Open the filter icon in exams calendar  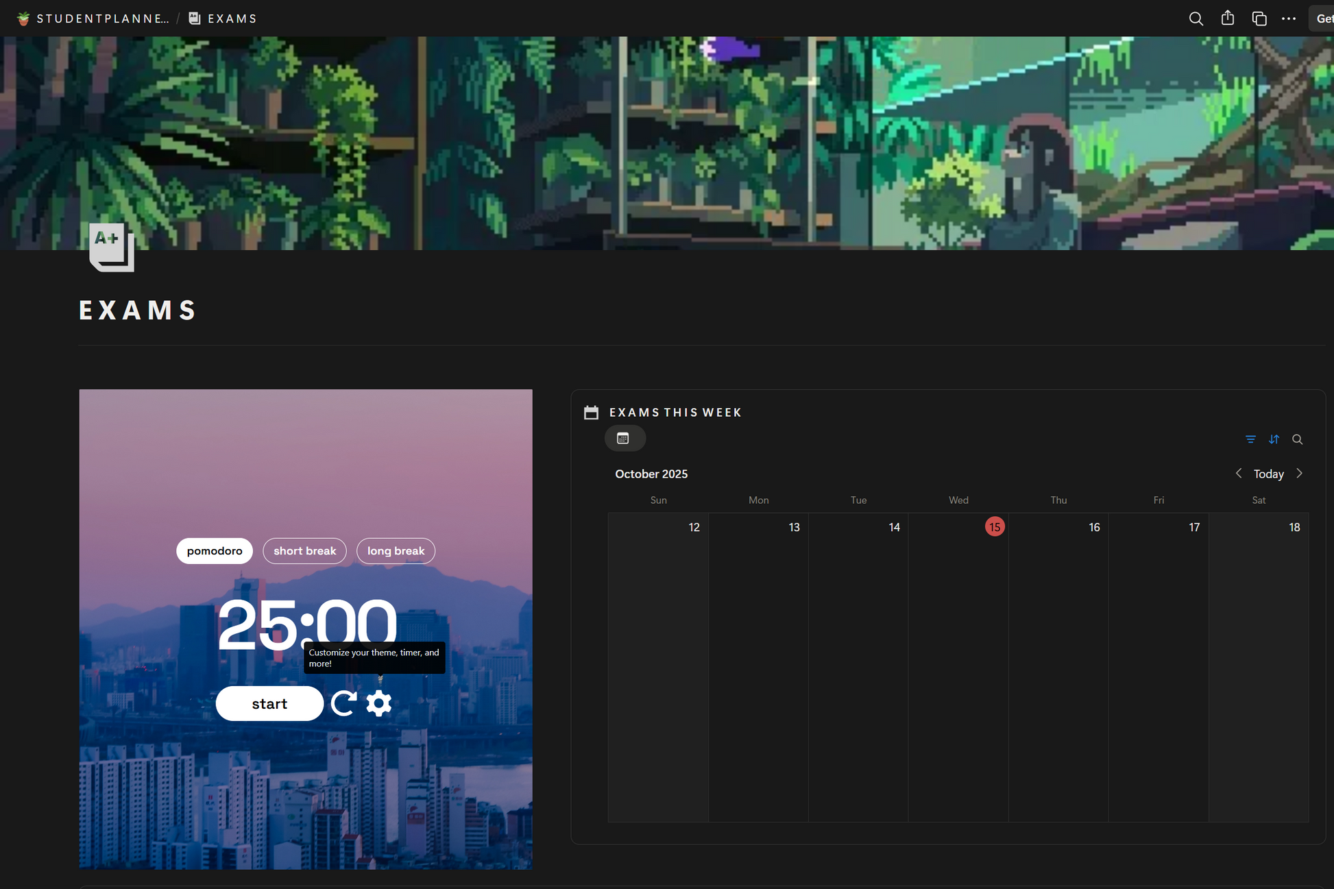click(x=1250, y=439)
